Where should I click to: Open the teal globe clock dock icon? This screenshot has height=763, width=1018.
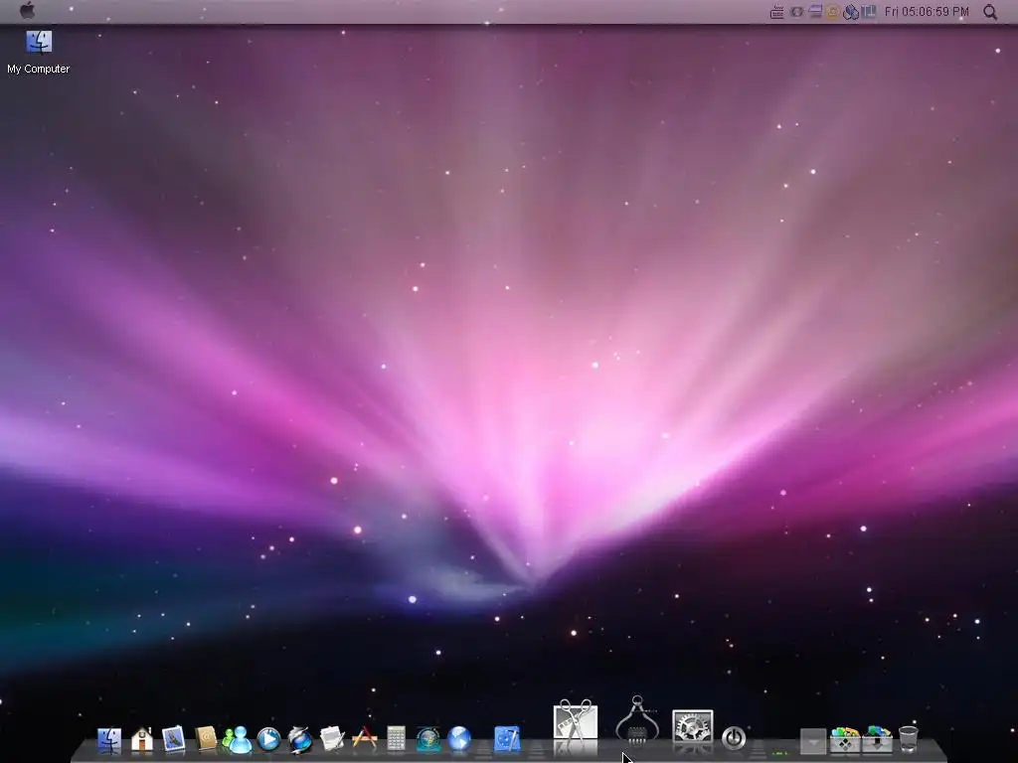tap(427, 739)
